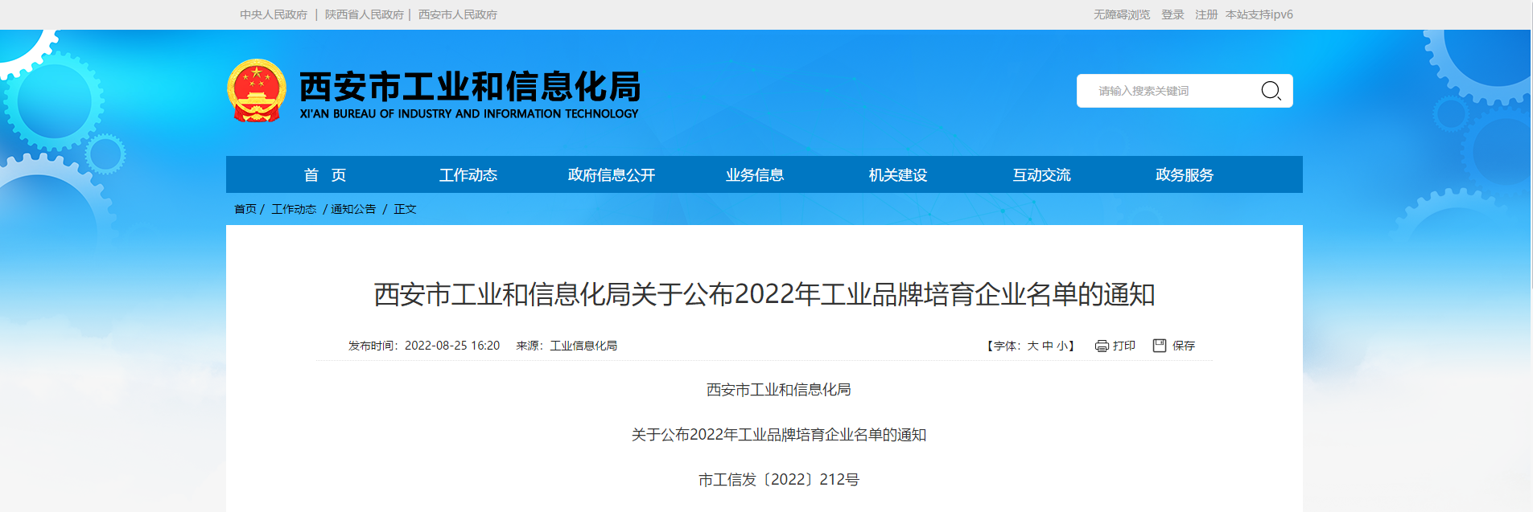
Task: Click the search keyword input field
Action: 1168,91
